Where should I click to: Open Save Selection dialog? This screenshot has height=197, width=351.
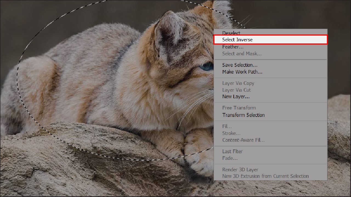coord(240,65)
